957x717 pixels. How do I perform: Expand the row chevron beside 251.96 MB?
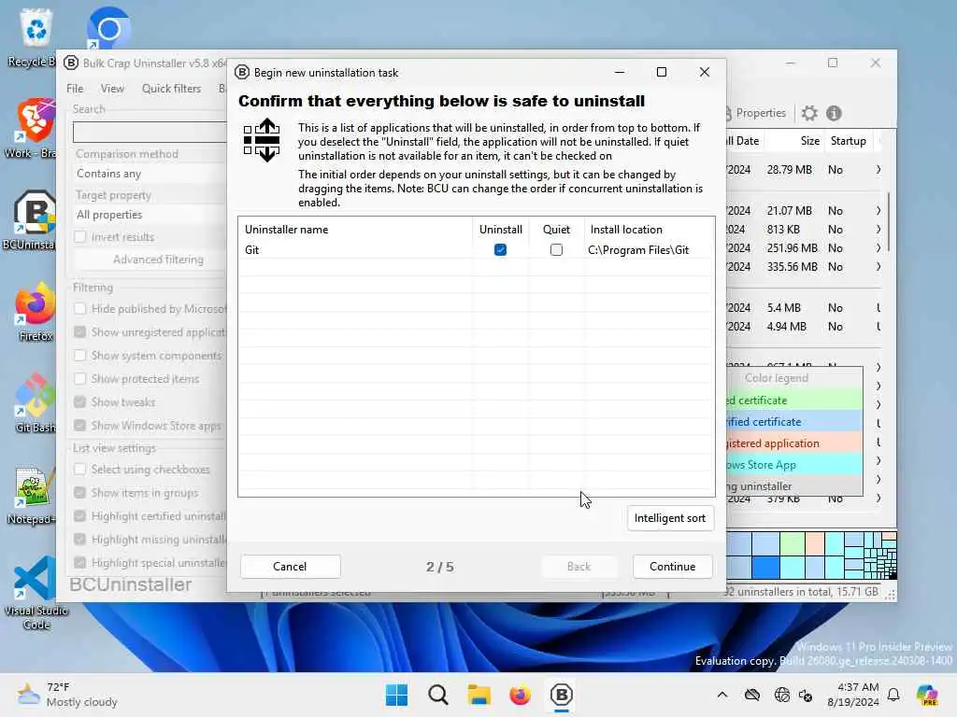878,248
